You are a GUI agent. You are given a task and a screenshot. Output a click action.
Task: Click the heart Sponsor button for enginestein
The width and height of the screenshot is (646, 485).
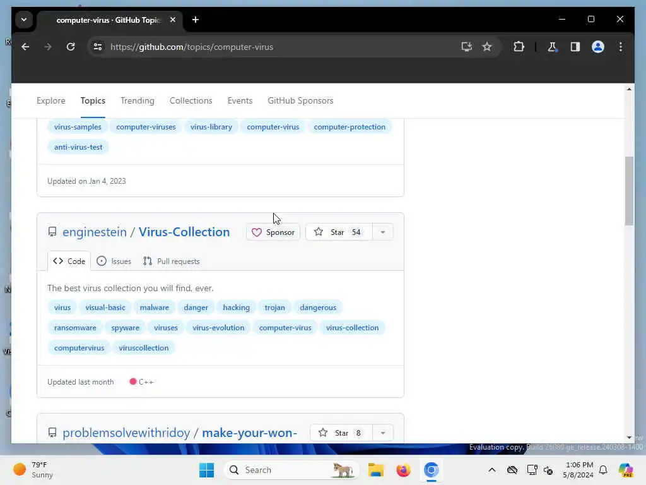point(273,232)
